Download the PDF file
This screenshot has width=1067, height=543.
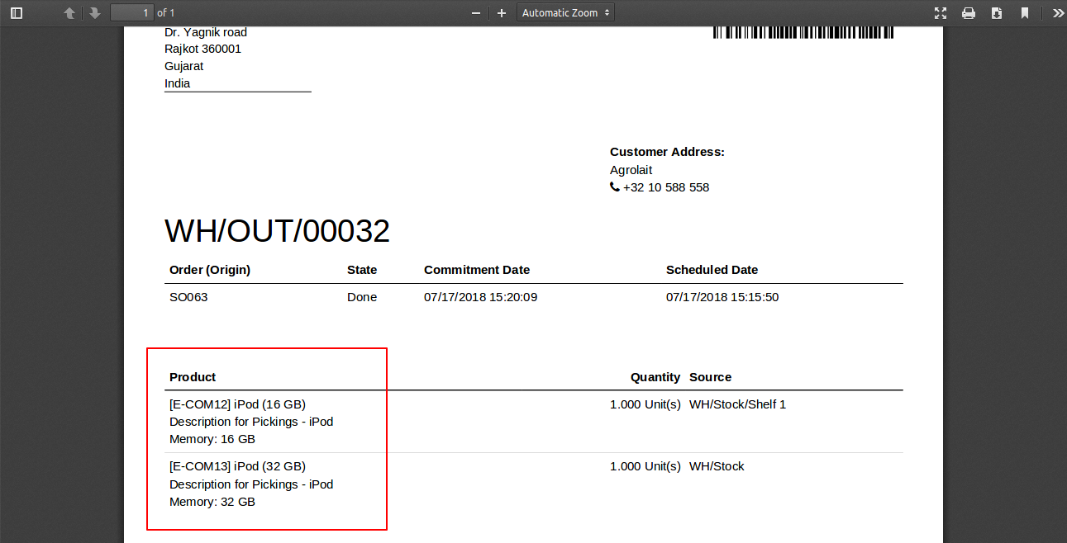(x=997, y=13)
